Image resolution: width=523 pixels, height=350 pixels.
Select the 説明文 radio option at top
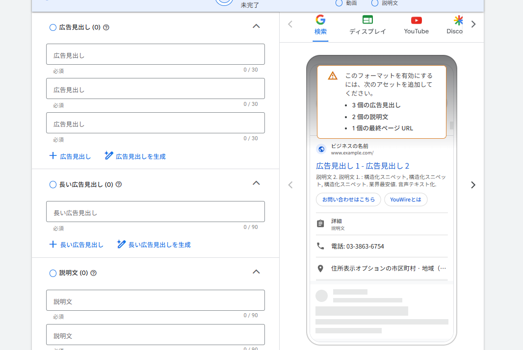tap(375, 3)
